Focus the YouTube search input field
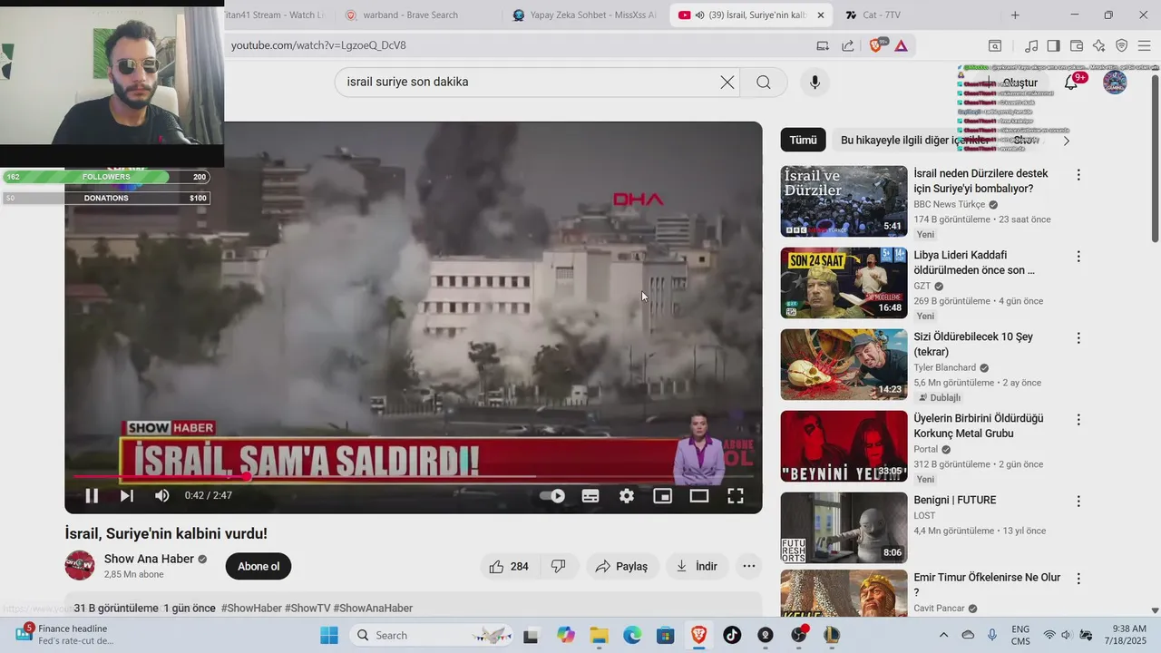 click(528, 82)
